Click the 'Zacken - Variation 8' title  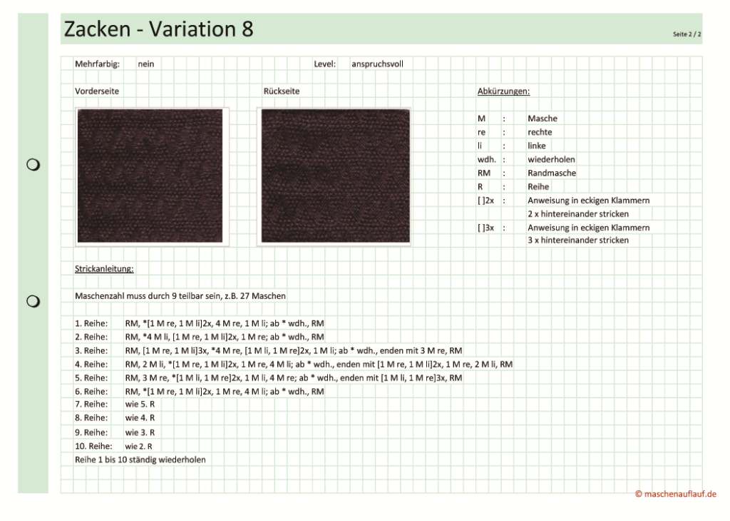point(158,29)
